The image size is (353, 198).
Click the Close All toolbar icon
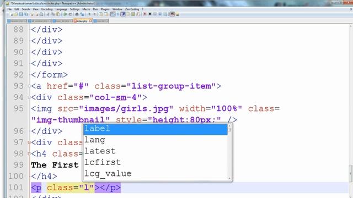pos(36,14)
